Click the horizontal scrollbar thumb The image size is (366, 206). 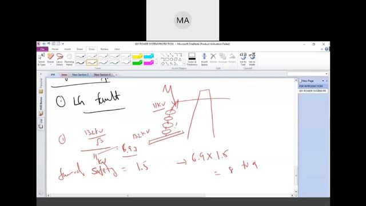click(128, 196)
